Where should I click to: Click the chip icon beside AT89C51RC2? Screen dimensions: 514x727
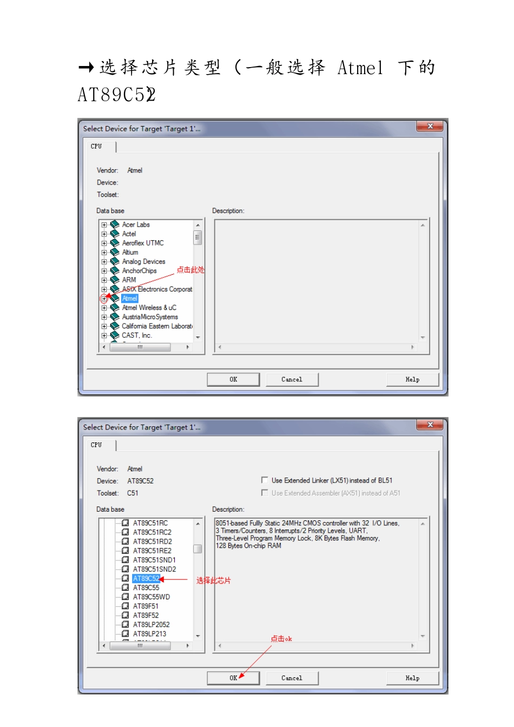click(x=126, y=532)
